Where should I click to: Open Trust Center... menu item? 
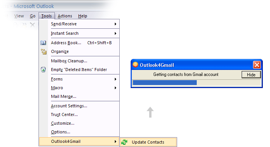click(79, 115)
